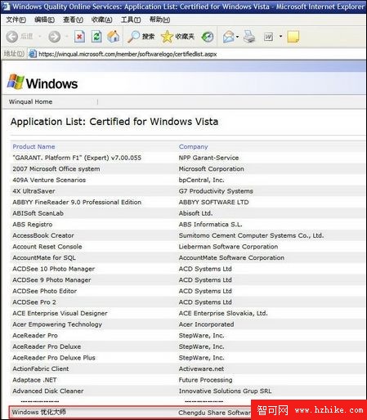Image resolution: width=367 pixels, height=420 pixels.
Task: Click the Future Processing company cell
Action: pyautogui.click(x=205, y=380)
